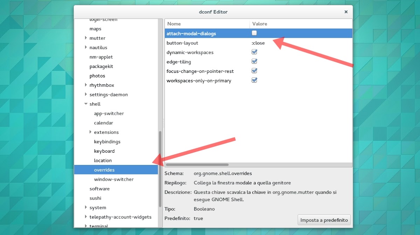Expand the system tree node
The height and width of the screenshot is (235, 420).
(x=86, y=207)
